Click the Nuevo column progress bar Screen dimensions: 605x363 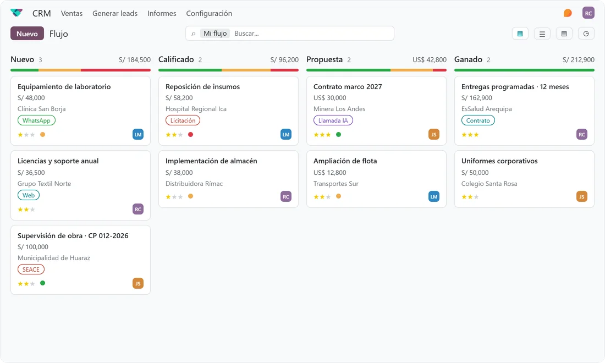click(80, 70)
